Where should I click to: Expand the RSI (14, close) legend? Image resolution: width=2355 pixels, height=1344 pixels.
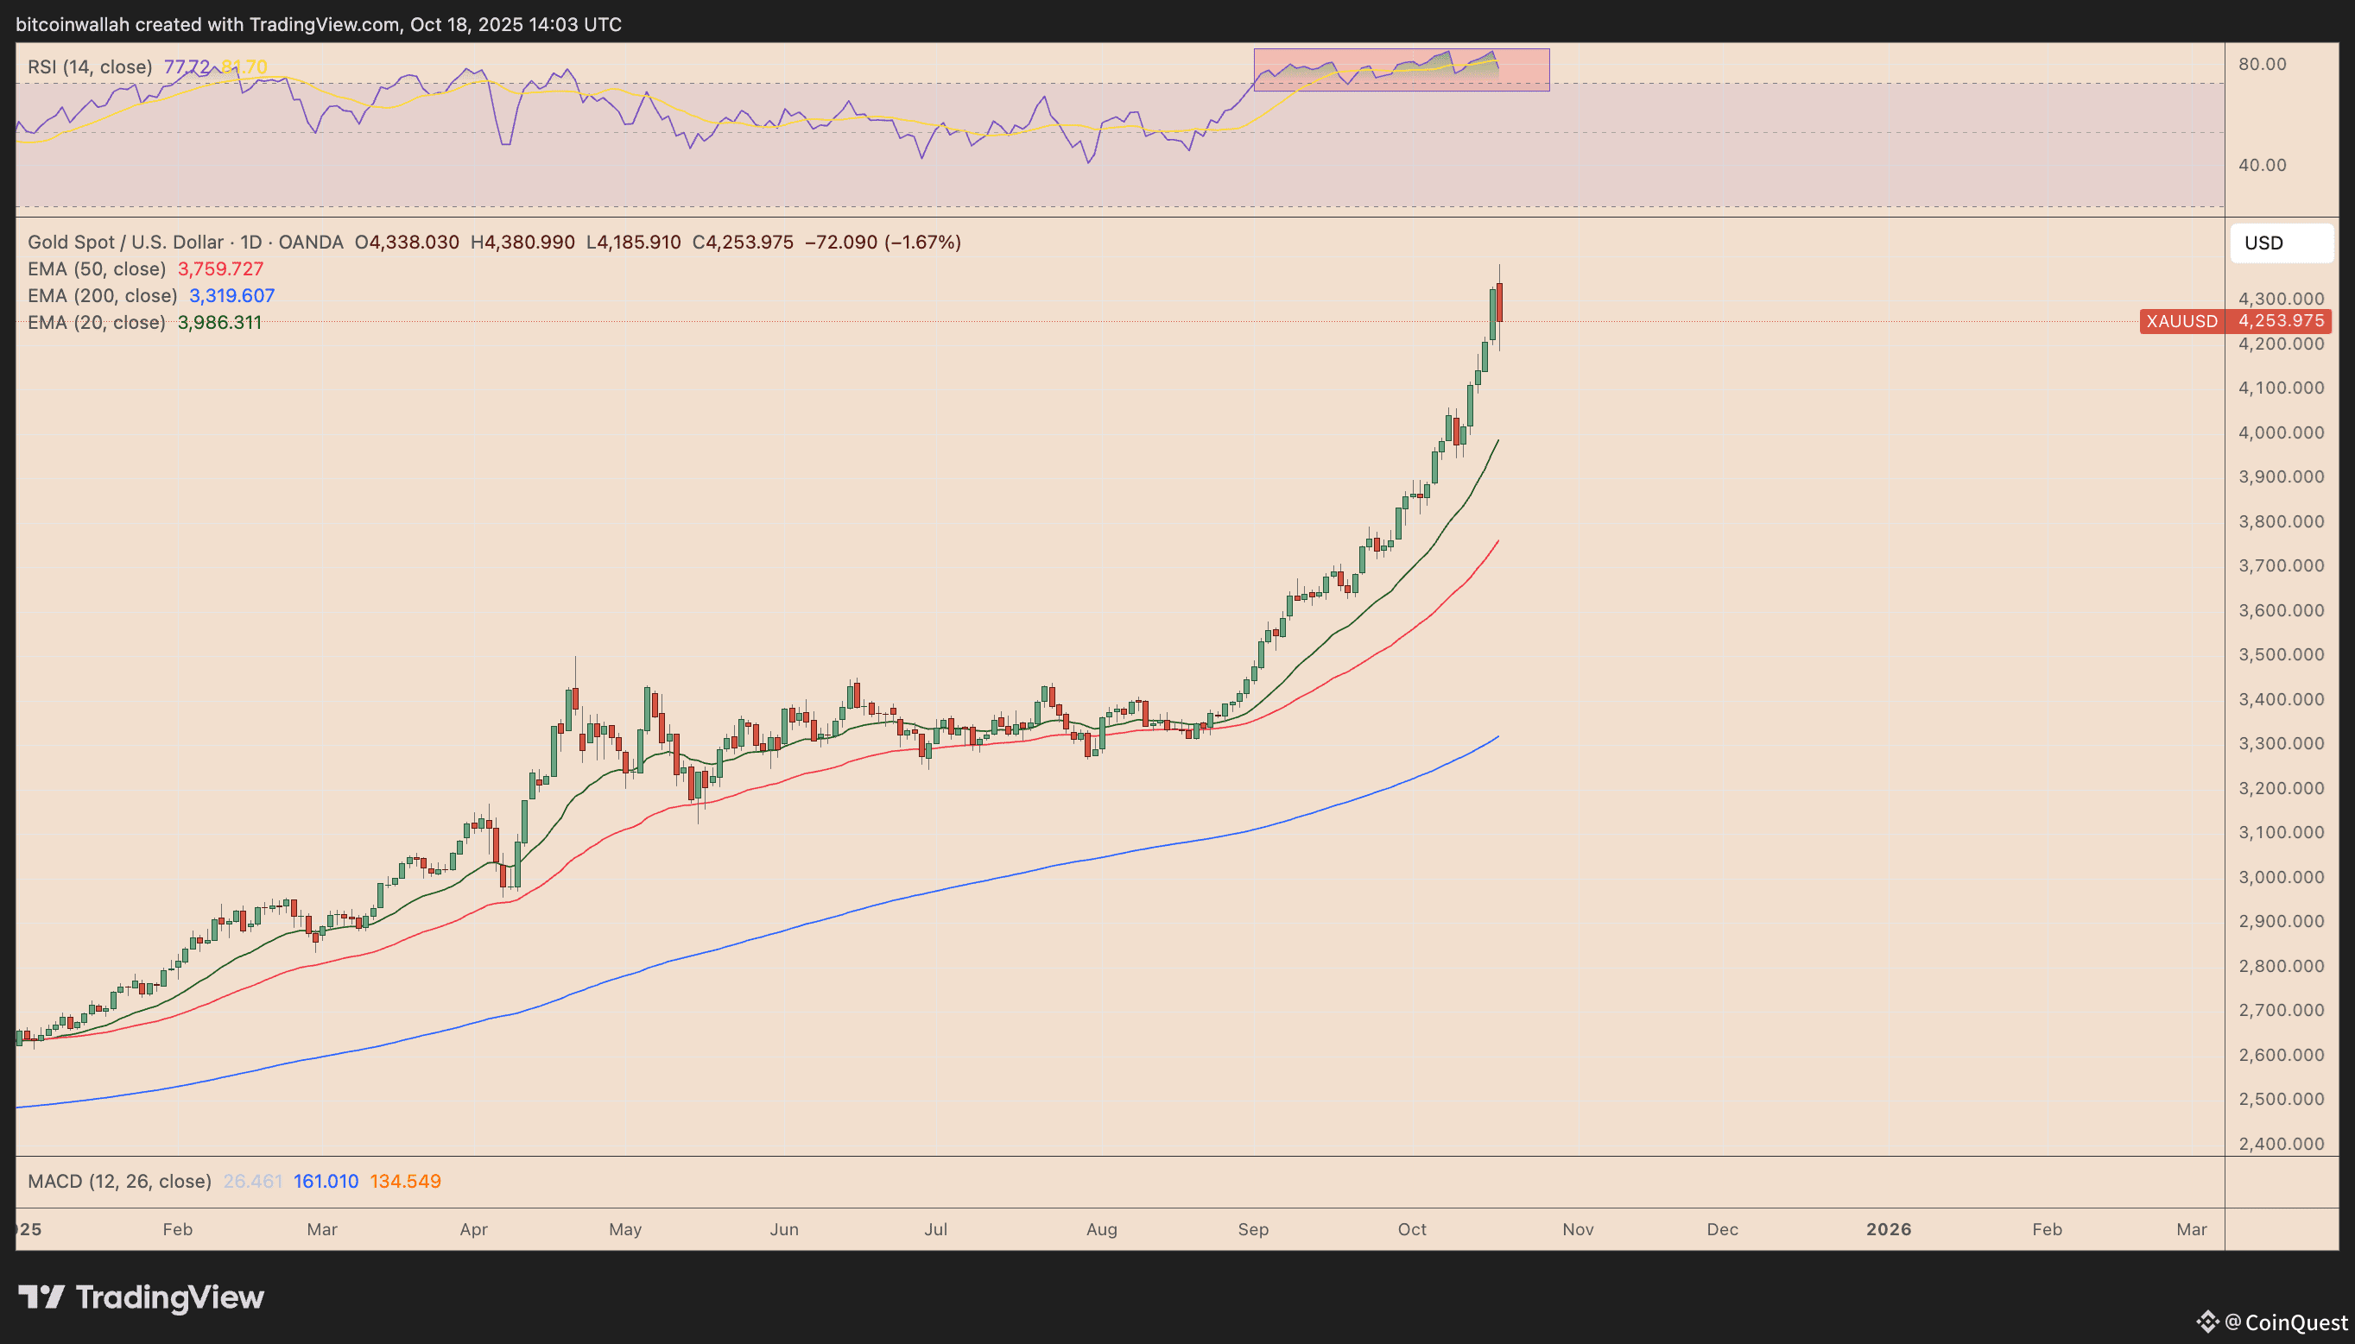tap(90, 66)
